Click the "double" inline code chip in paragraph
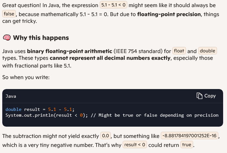Viewport: 227px width, 153px height. click(x=207, y=51)
